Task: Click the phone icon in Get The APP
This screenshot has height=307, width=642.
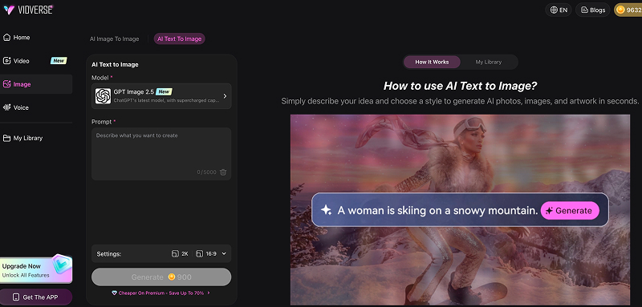Action: point(16,297)
